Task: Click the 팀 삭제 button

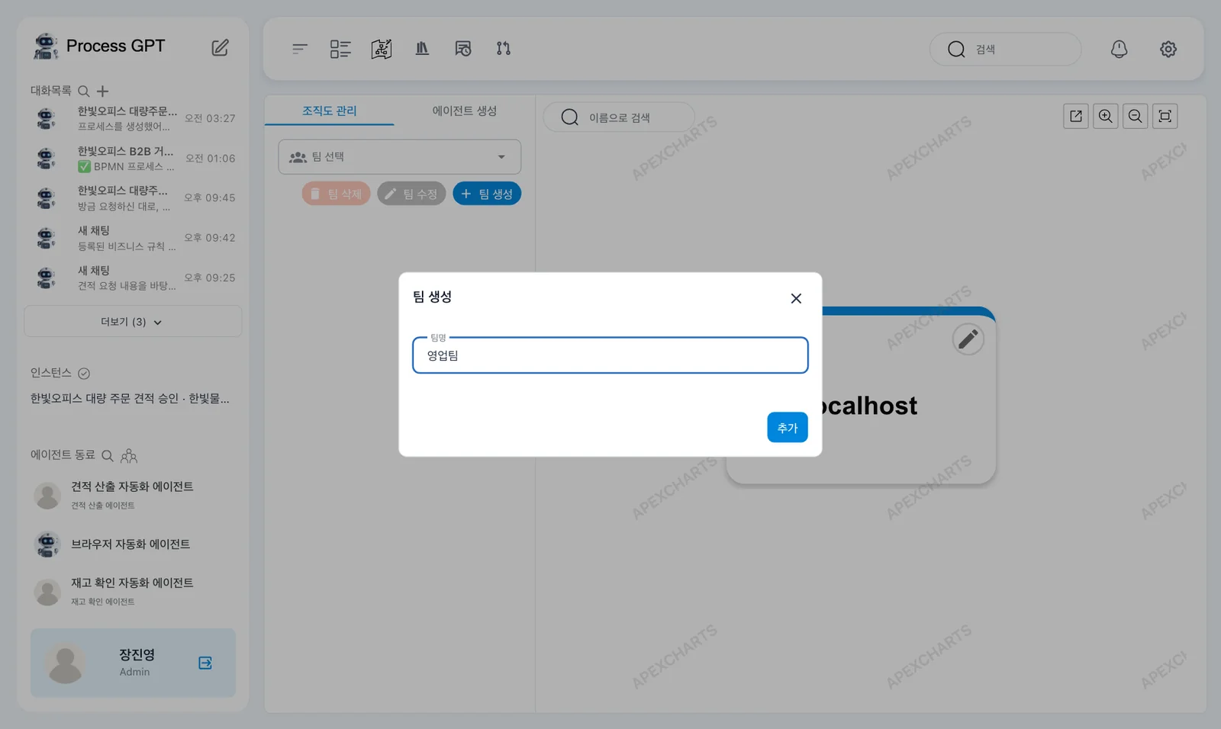Action: (x=337, y=194)
